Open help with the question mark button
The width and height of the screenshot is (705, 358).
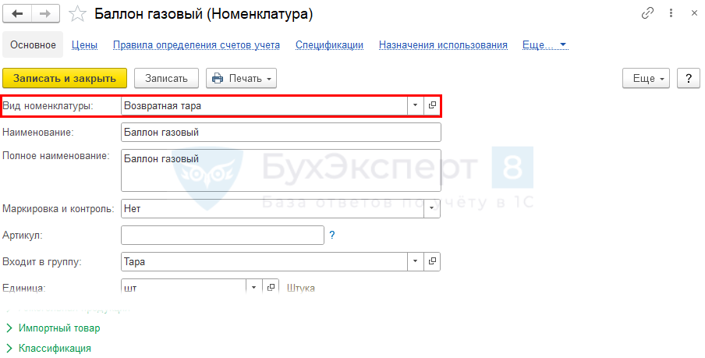(x=689, y=78)
